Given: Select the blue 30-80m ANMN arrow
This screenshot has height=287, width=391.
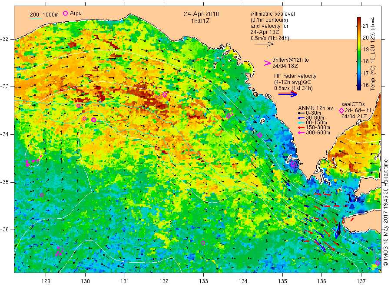Looking at the screenshot, I should coord(301,118).
